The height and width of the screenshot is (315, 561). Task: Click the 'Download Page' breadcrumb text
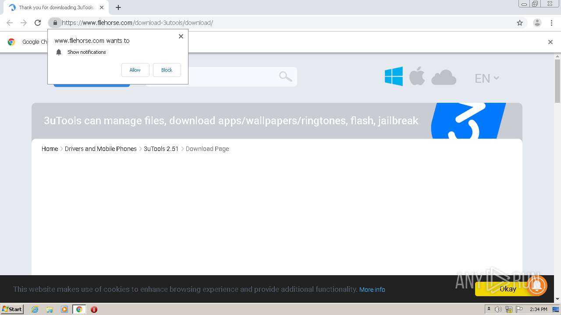207,149
